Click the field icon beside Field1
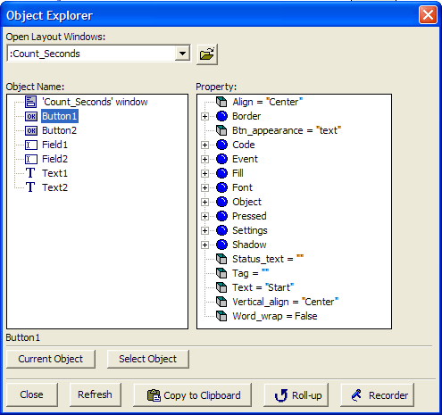The image size is (442, 415). (x=31, y=145)
